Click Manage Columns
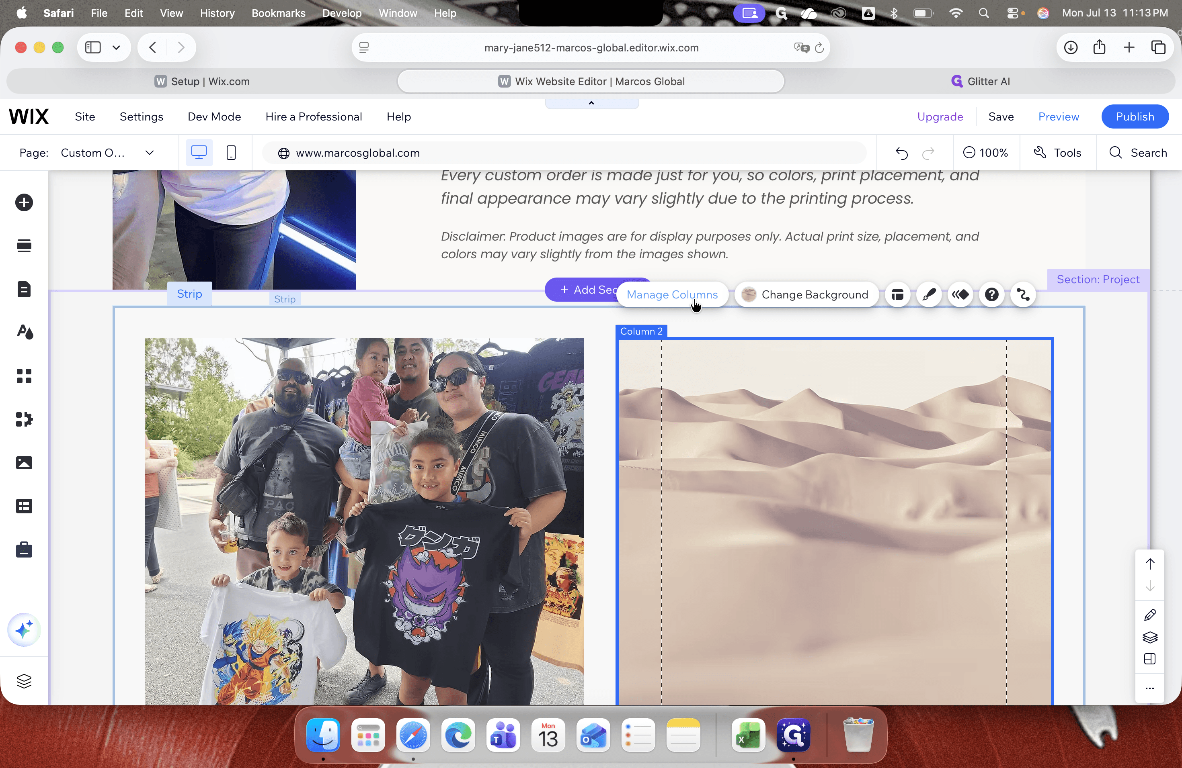The width and height of the screenshot is (1182, 768). click(672, 295)
